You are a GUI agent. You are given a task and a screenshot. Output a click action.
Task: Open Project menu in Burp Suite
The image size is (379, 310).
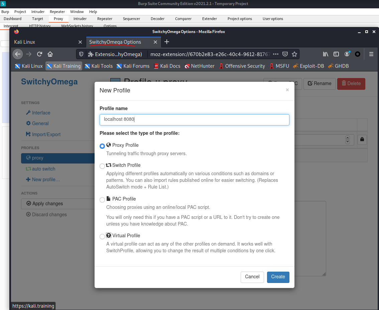point(20,12)
